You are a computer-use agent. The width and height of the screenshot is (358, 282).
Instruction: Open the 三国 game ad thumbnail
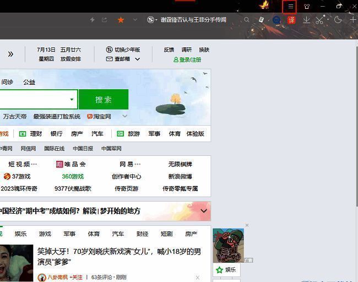coord(229,246)
